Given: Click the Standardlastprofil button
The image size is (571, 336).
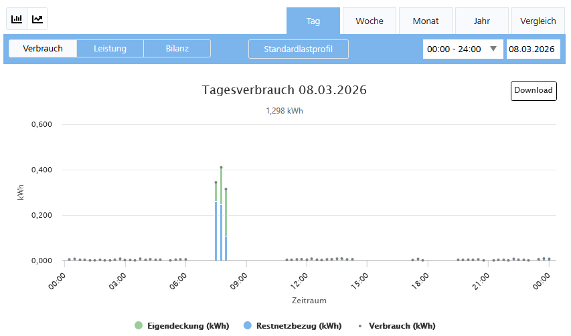Looking at the screenshot, I should [x=298, y=49].
